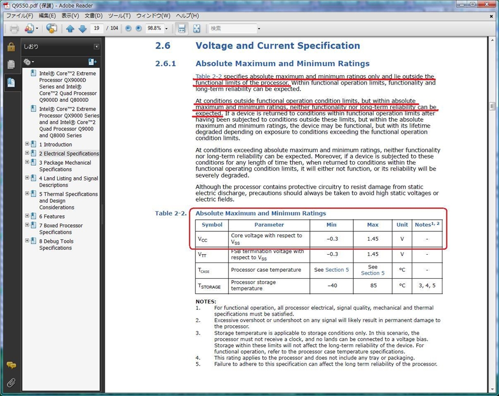Click bookmark icon beside 1 Introduction

tap(34, 144)
